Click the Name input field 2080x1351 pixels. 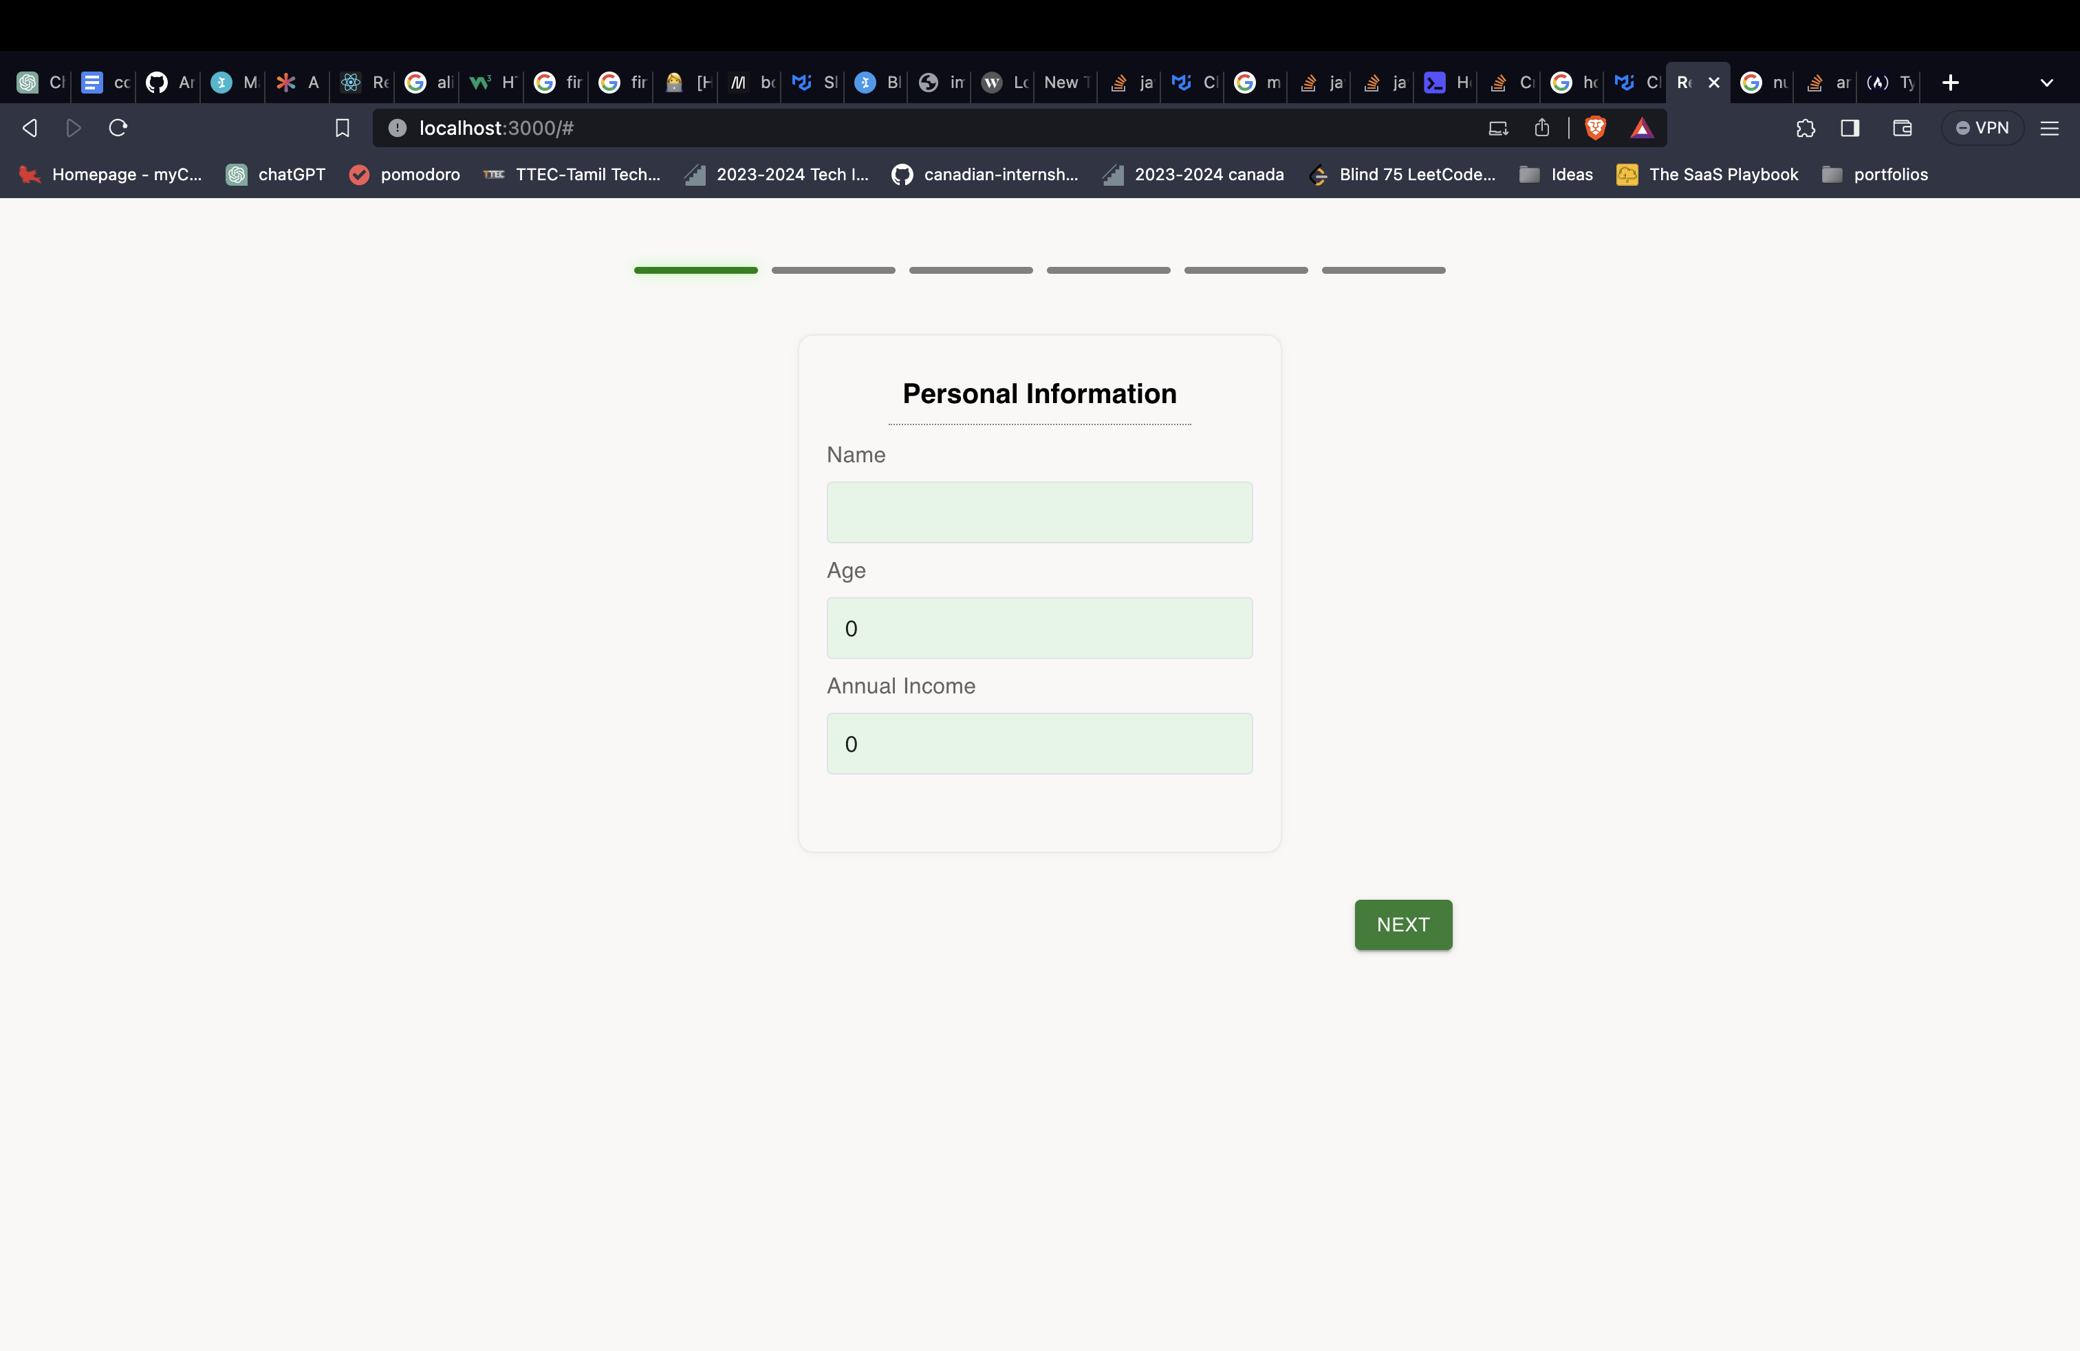(1039, 512)
